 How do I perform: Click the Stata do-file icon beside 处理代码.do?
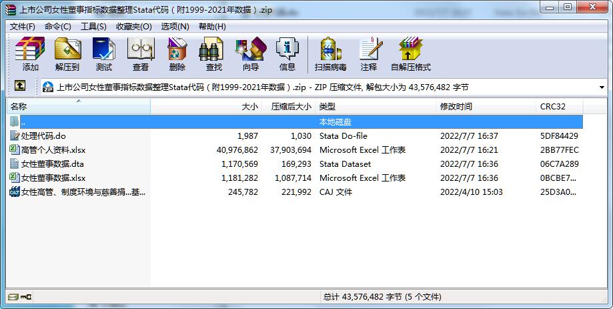click(15, 135)
